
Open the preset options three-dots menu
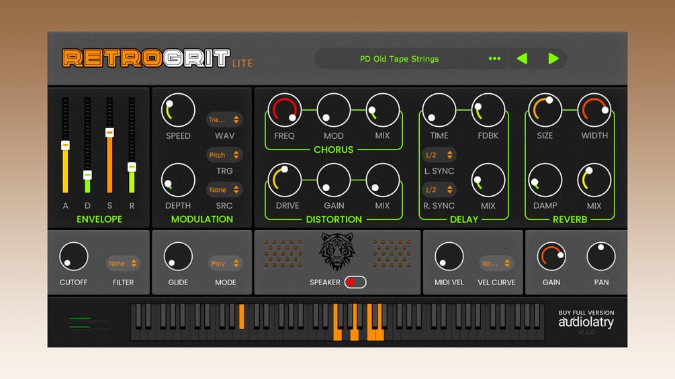(x=494, y=58)
